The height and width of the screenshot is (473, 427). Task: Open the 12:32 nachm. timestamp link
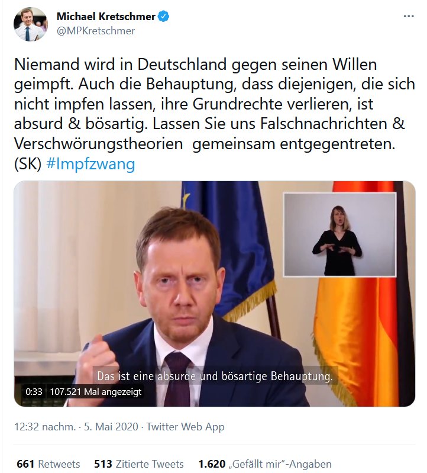pyautogui.click(x=45, y=427)
